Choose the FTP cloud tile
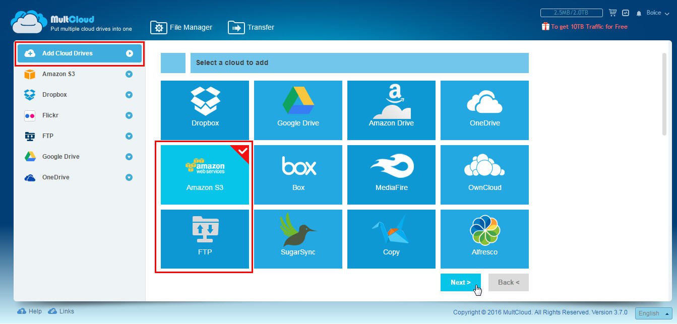Viewport: 677px width, 324px height. point(205,239)
